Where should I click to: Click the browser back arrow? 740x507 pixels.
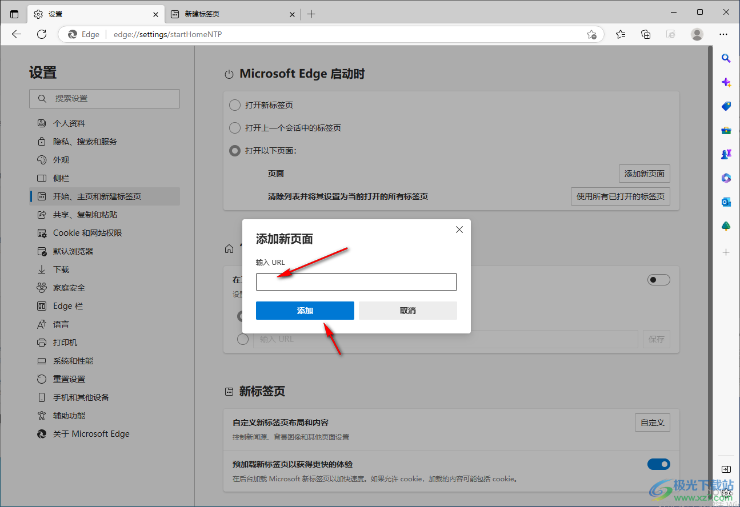point(17,34)
